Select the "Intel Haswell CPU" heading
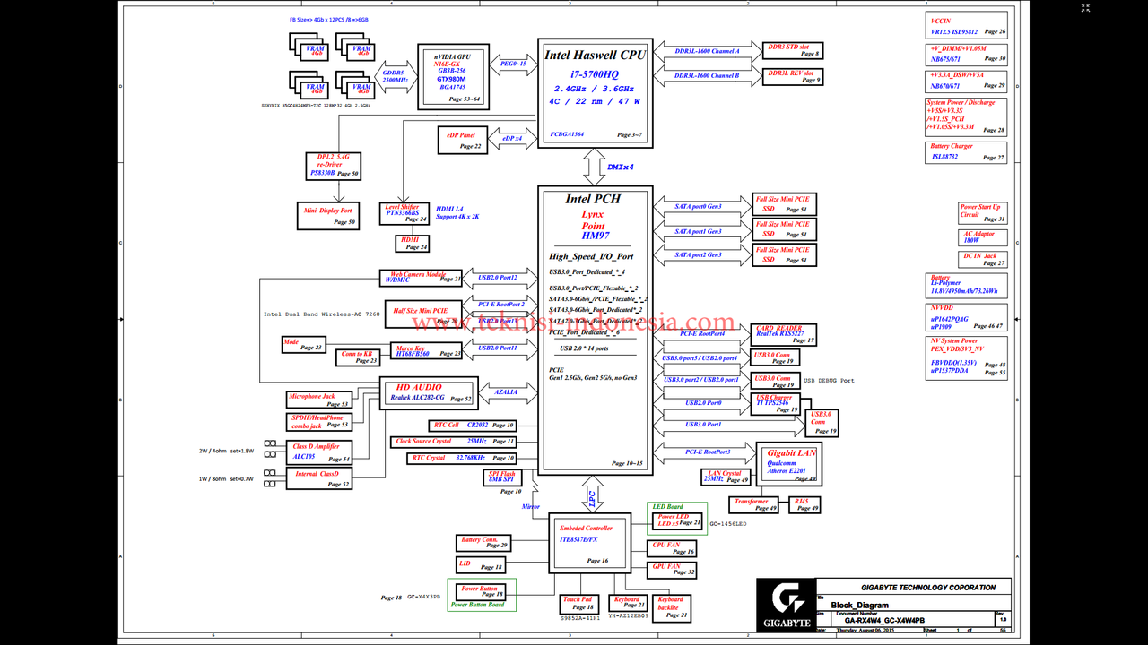The image size is (1148, 645). tap(595, 55)
